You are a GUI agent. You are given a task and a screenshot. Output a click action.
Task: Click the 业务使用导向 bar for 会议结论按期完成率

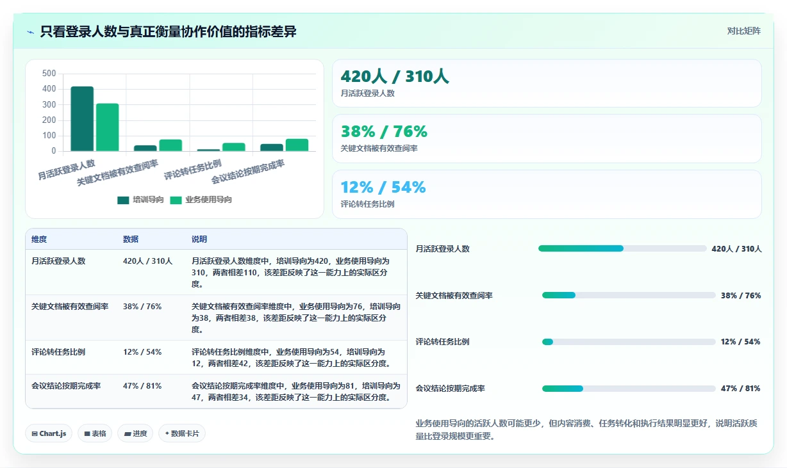[297, 145]
